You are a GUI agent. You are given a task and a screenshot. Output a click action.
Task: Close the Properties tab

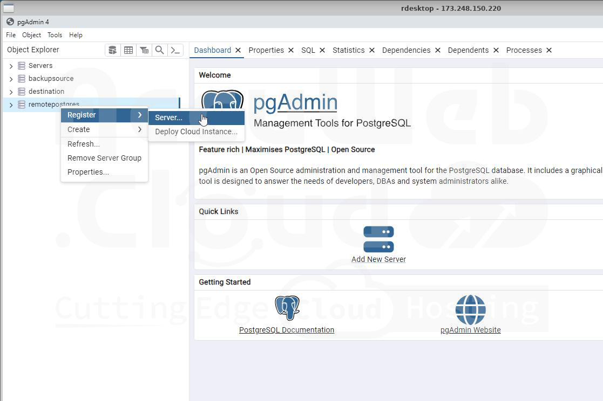291,50
